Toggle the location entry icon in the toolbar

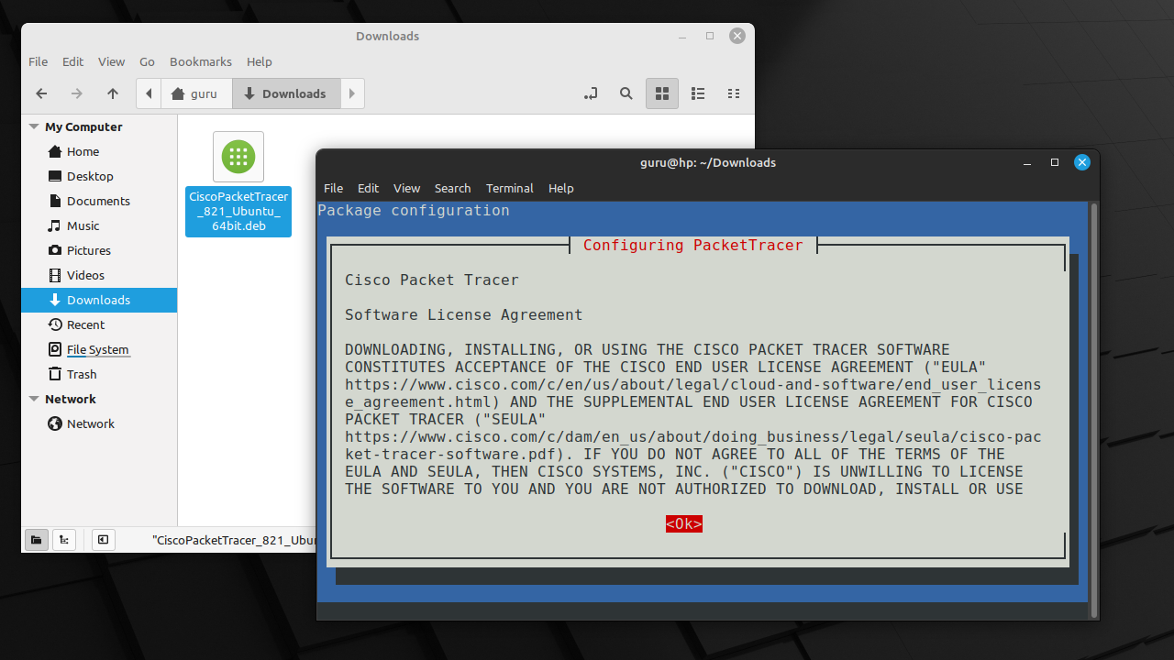point(591,93)
